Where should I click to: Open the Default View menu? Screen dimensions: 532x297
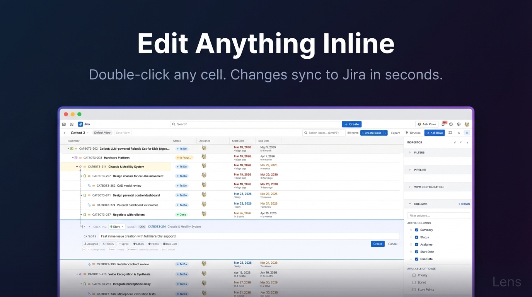point(102,133)
